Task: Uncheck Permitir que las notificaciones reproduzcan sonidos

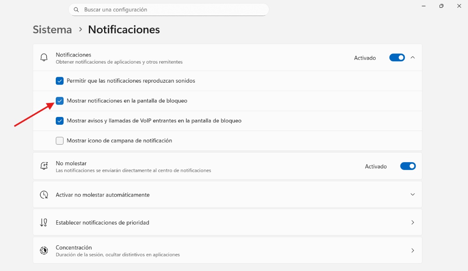Action: pyautogui.click(x=59, y=81)
